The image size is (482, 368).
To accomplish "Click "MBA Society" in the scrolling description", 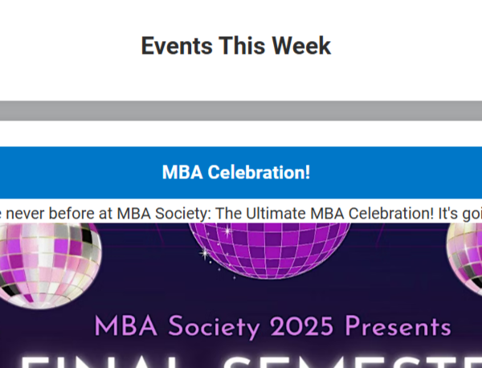I will click(159, 214).
